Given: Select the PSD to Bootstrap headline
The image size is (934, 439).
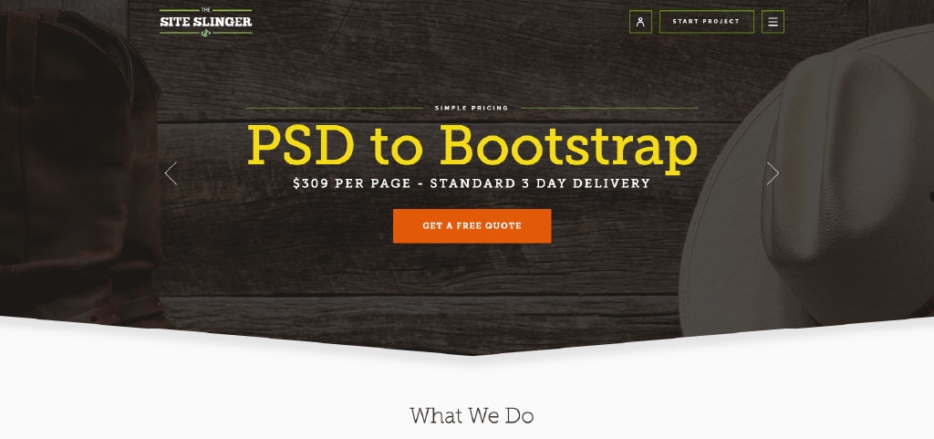Looking at the screenshot, I should click(472, 147).
